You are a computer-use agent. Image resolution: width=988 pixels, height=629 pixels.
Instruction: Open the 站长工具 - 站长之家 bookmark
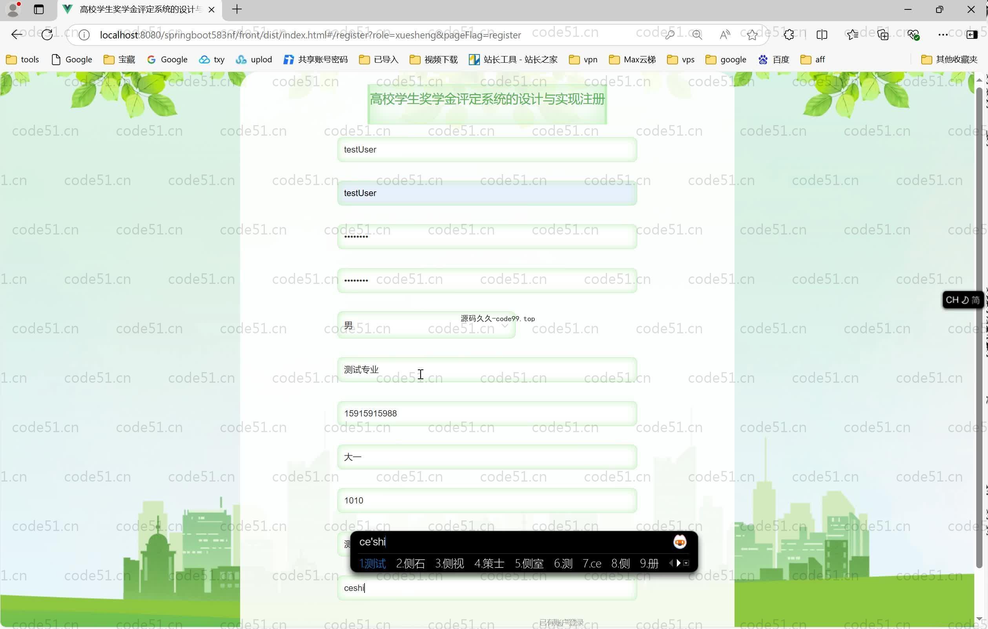coord(513,60)
